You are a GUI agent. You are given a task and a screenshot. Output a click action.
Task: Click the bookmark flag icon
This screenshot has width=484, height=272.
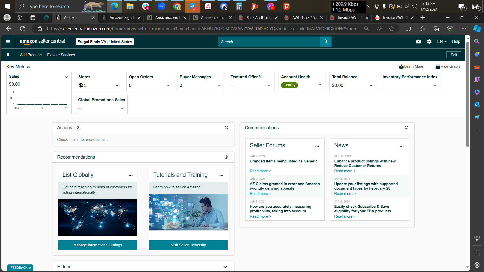click(x=8, y=55)
